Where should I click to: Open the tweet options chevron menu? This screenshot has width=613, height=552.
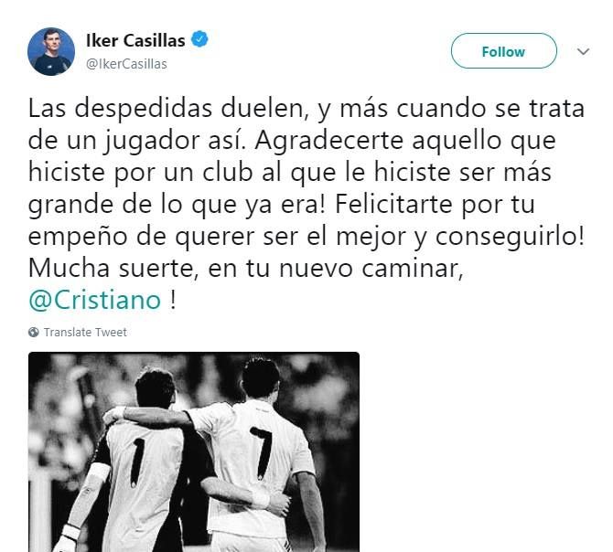(584, 51)
